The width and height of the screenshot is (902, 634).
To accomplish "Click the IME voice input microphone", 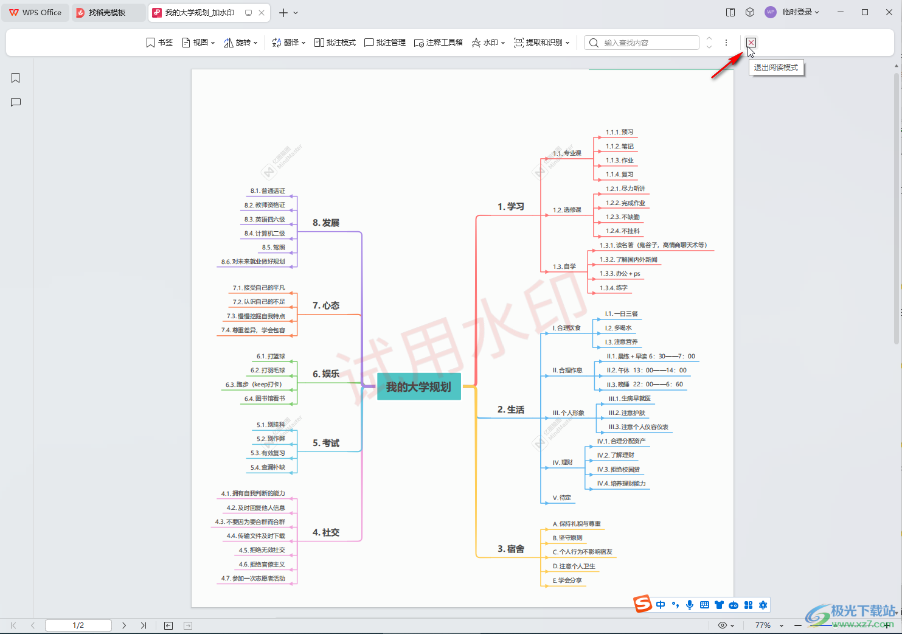I will 690,605.
